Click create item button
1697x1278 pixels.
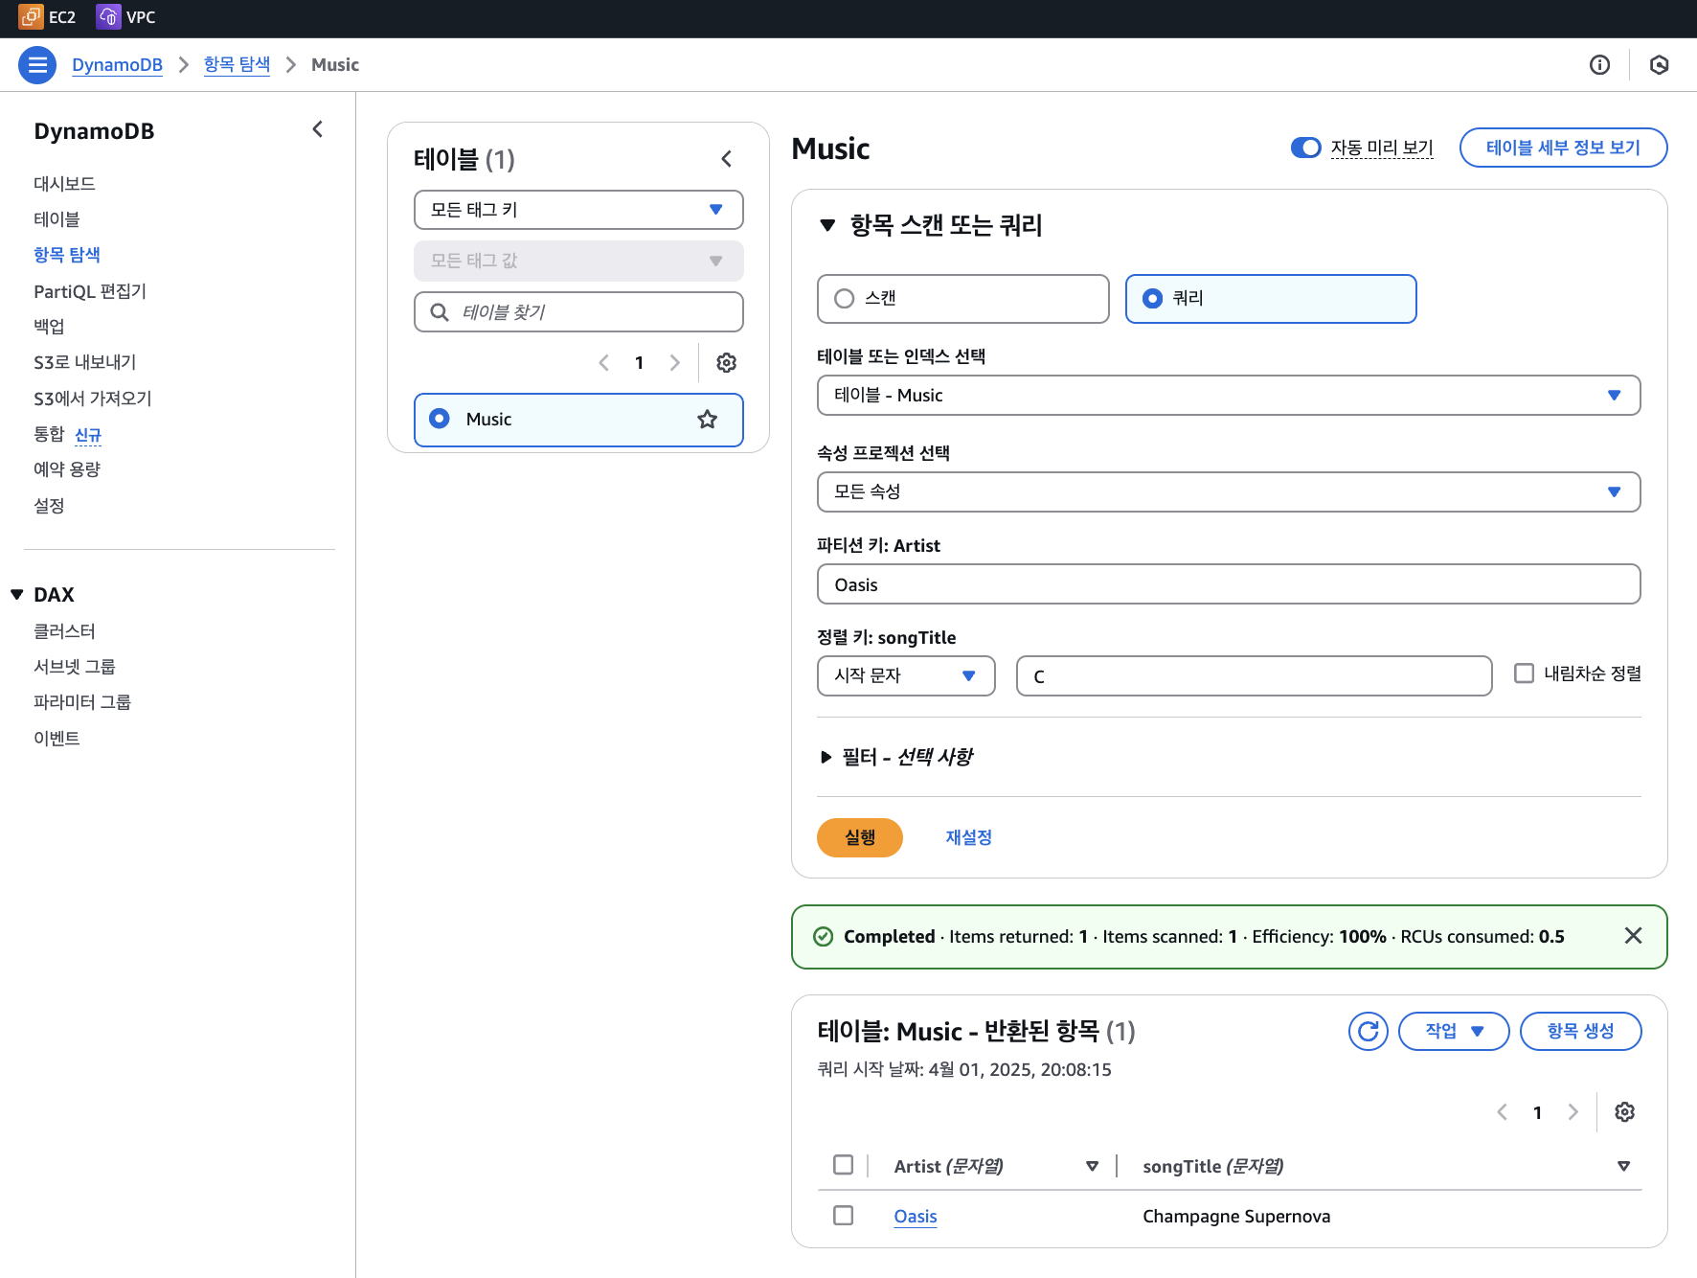pyautogui.click(x=1580, y=1032)
